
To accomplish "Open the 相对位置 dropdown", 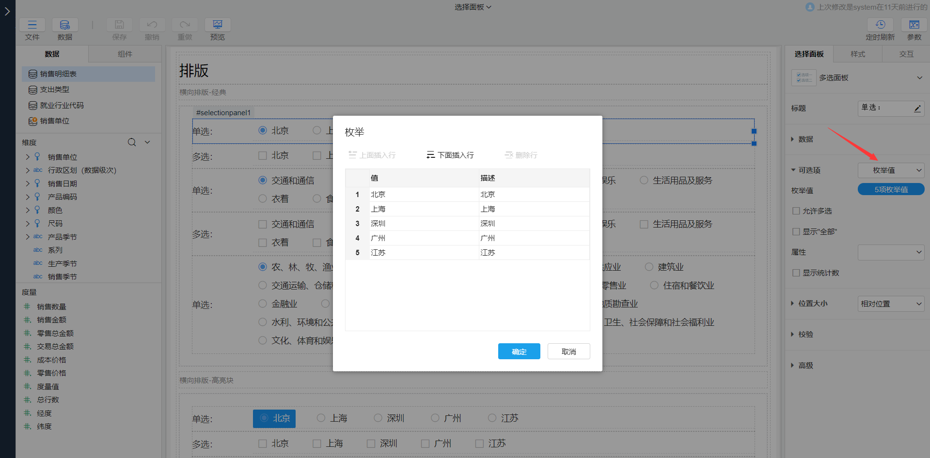I will [x=891, y=304].
